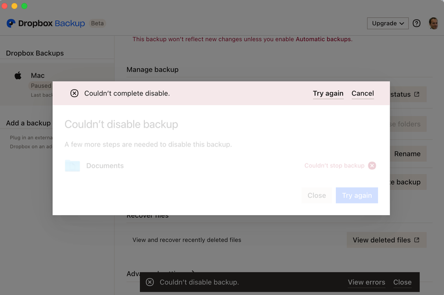Click the View deleted files button
The image size is (444, 295).
point(386,240)
